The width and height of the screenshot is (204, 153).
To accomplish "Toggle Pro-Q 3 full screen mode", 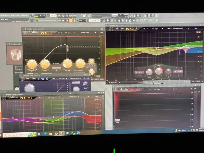I will point(201,28).
